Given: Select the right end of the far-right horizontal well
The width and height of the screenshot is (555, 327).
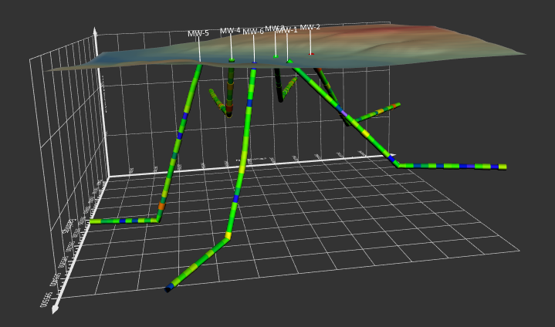Looking at the screenshot, I should coord(503,167).
